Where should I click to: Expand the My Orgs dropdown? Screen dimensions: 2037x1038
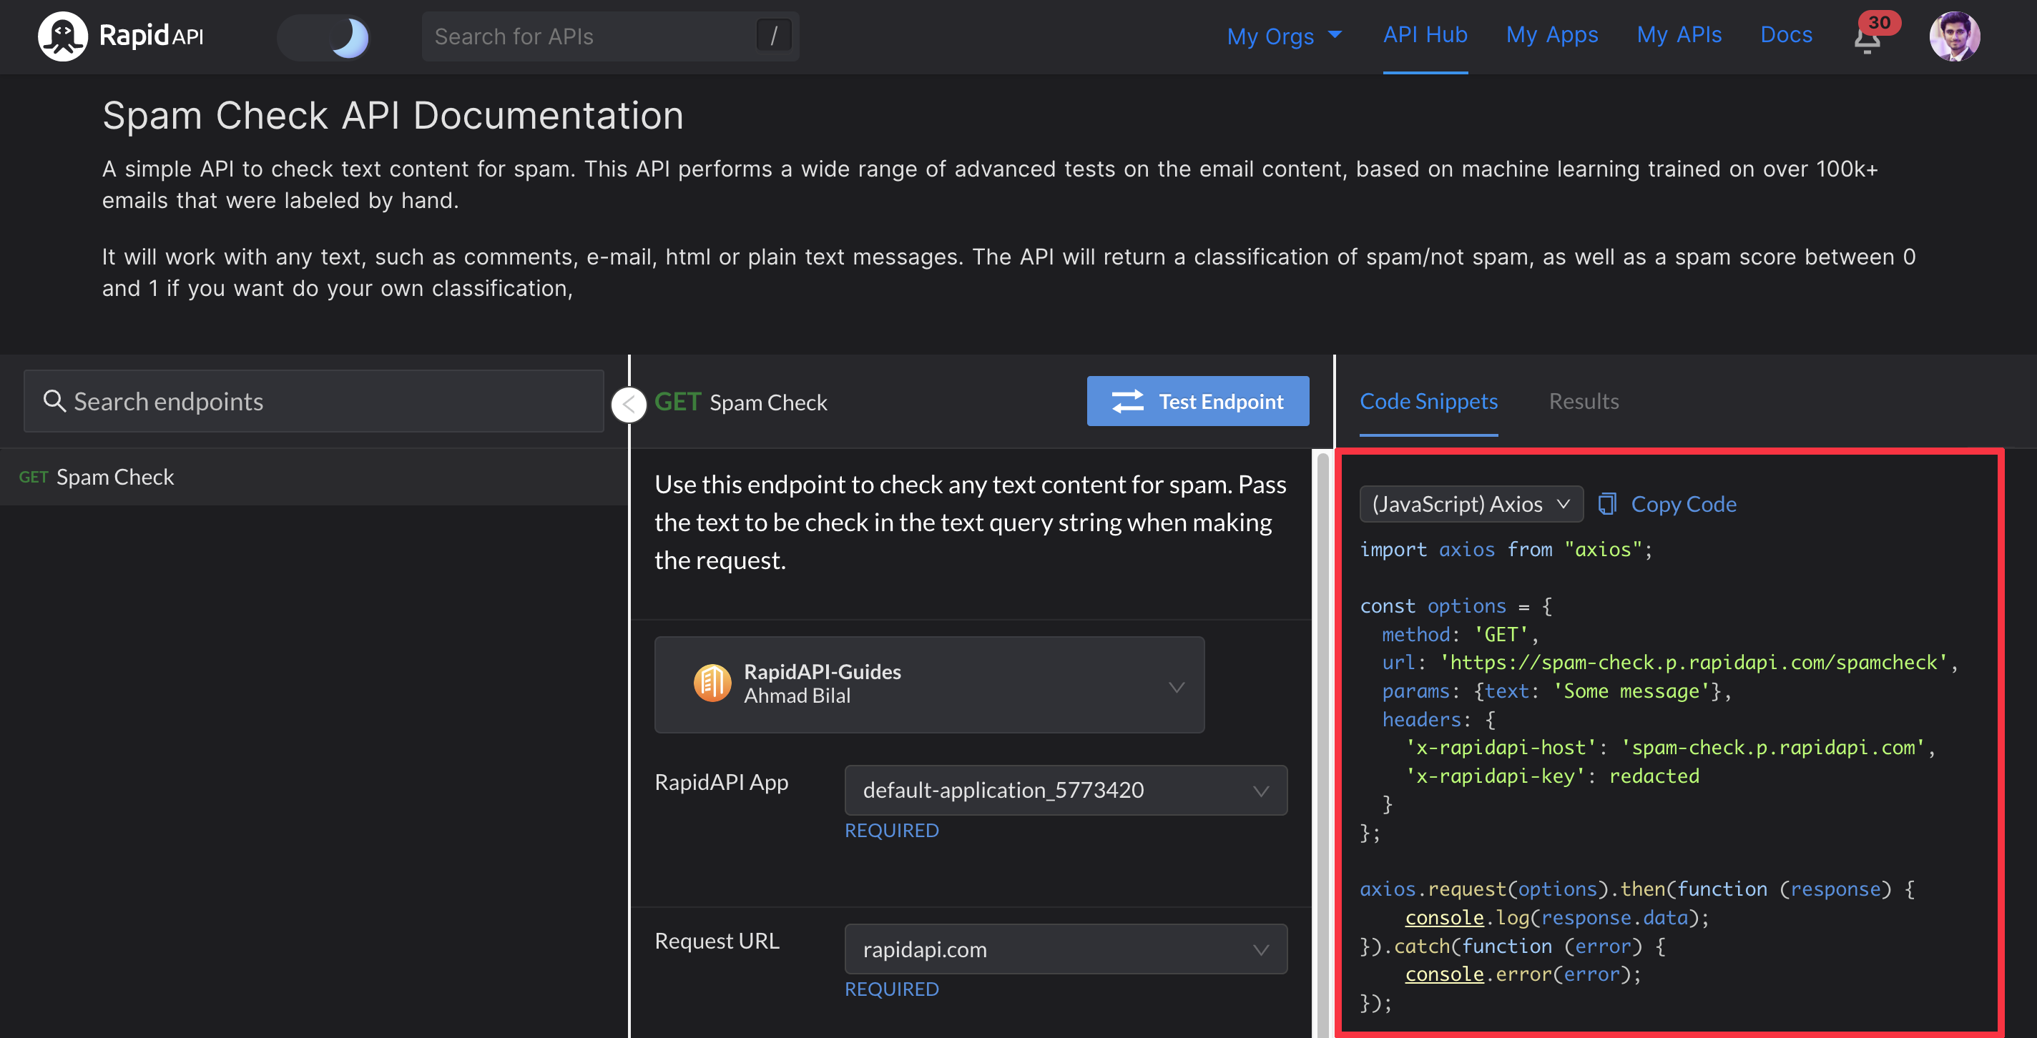[x=1283, y=36]
